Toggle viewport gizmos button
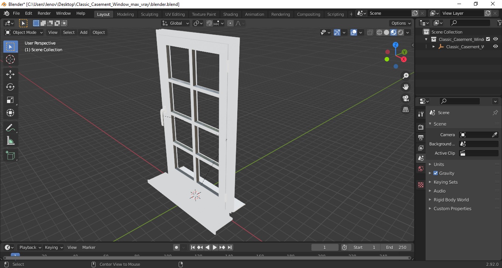Viewport: 502px width, 268px height. click(x=337, y=32)
